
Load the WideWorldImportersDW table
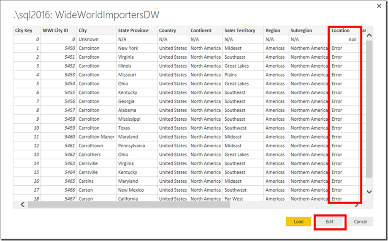pyautogui.click(x=298, y=222)
